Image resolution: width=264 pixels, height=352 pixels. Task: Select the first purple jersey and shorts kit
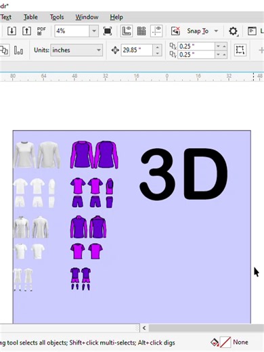click(78, 192)
